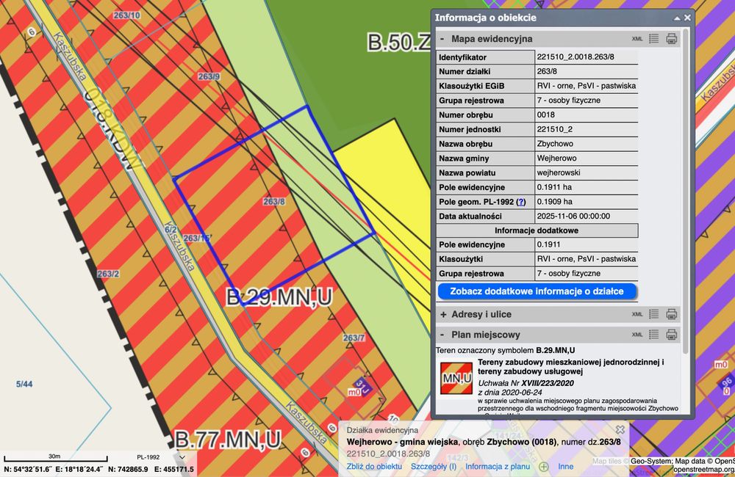This screenshot has height=477, width=735.
Task: Click the purple 31J building marker
Action: coord(362,386)
